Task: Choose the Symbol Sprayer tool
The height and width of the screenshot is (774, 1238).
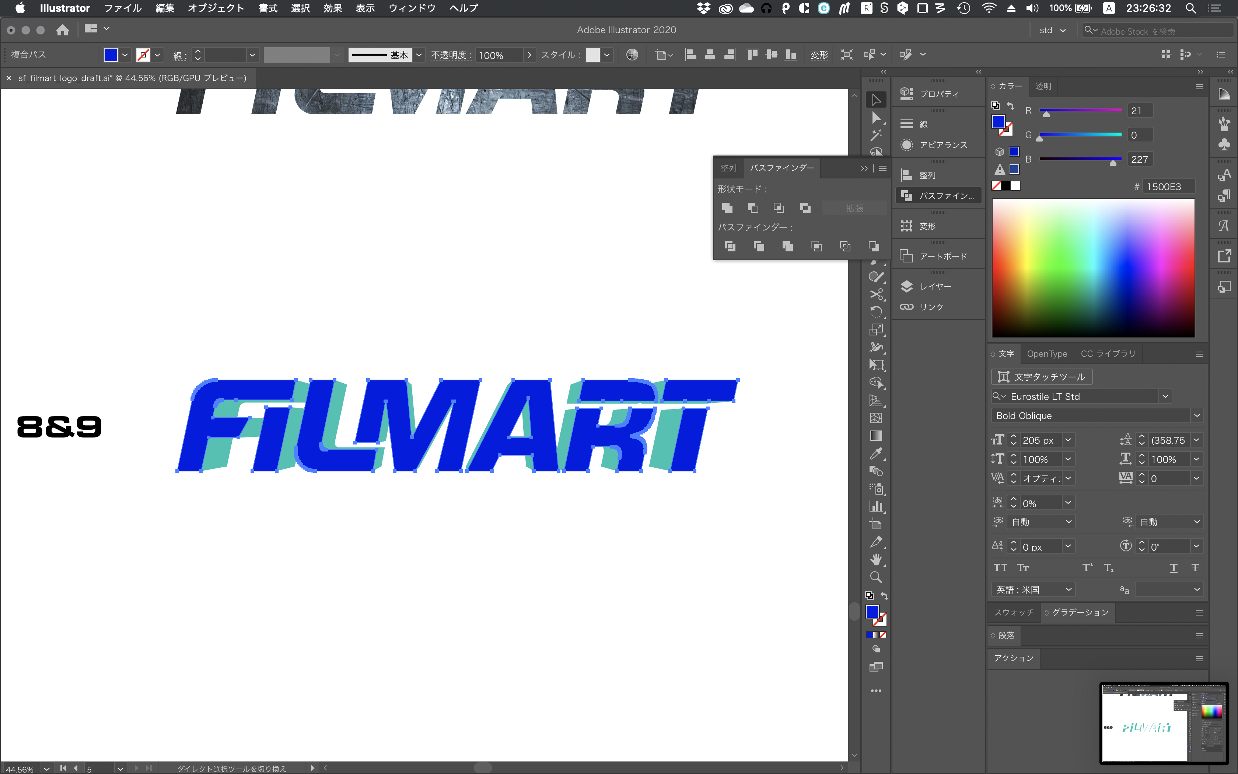Action: tap(876, 489)
